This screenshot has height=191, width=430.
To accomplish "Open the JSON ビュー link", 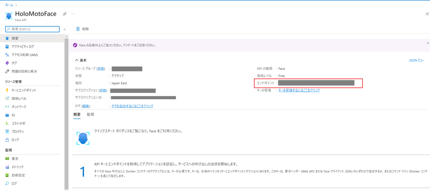I will (x=417, y=60).
